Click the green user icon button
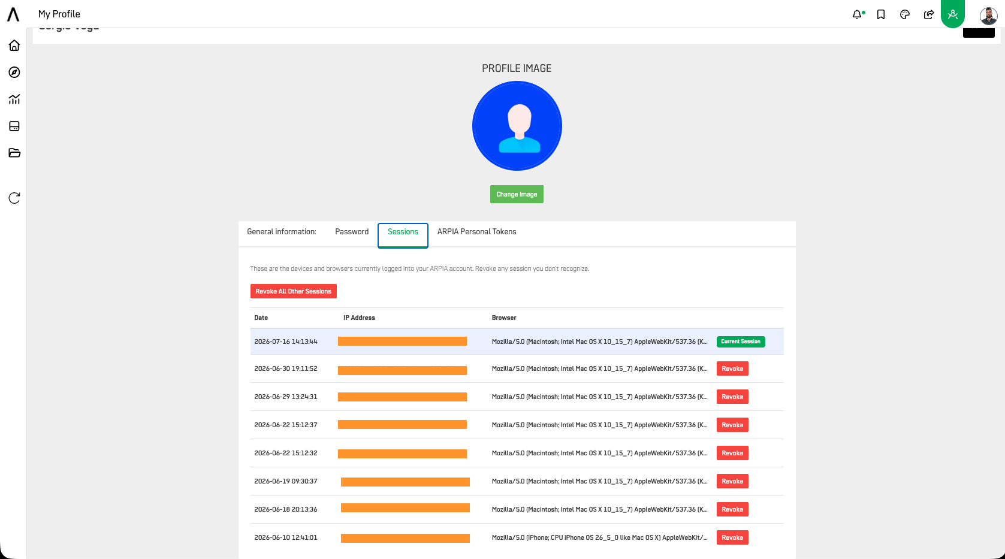Image resolution: width=1005 pixels, height=559 pixels. [x=953, y=14]
